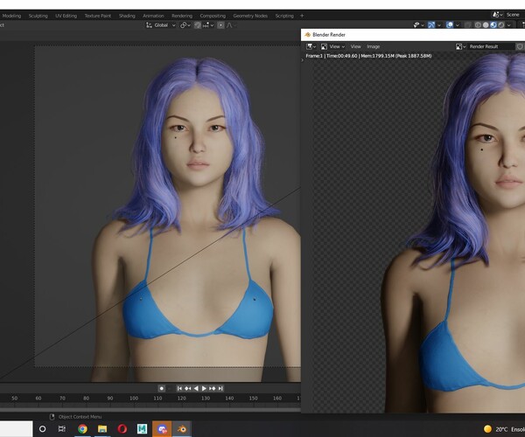Click the Blender icon on the taskbar
Viewport: 525px width, 437px height.
coord(182,428)
